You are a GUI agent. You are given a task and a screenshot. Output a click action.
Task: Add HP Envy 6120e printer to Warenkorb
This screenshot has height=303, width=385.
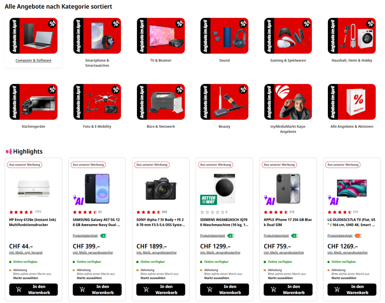[33, 289]
